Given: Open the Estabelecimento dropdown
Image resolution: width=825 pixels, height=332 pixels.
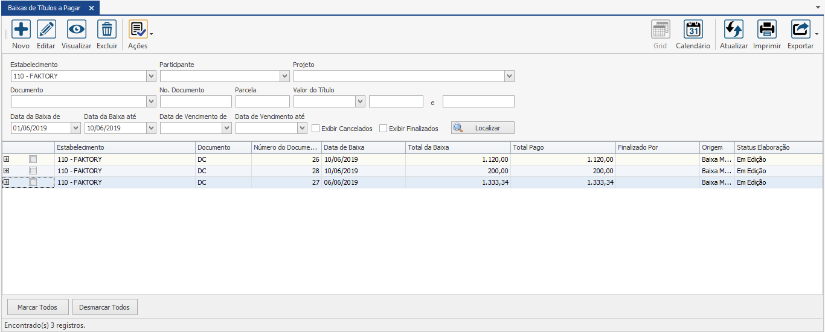Looking at the screenshot, I should pyautogui.click(x=151, y=76).
